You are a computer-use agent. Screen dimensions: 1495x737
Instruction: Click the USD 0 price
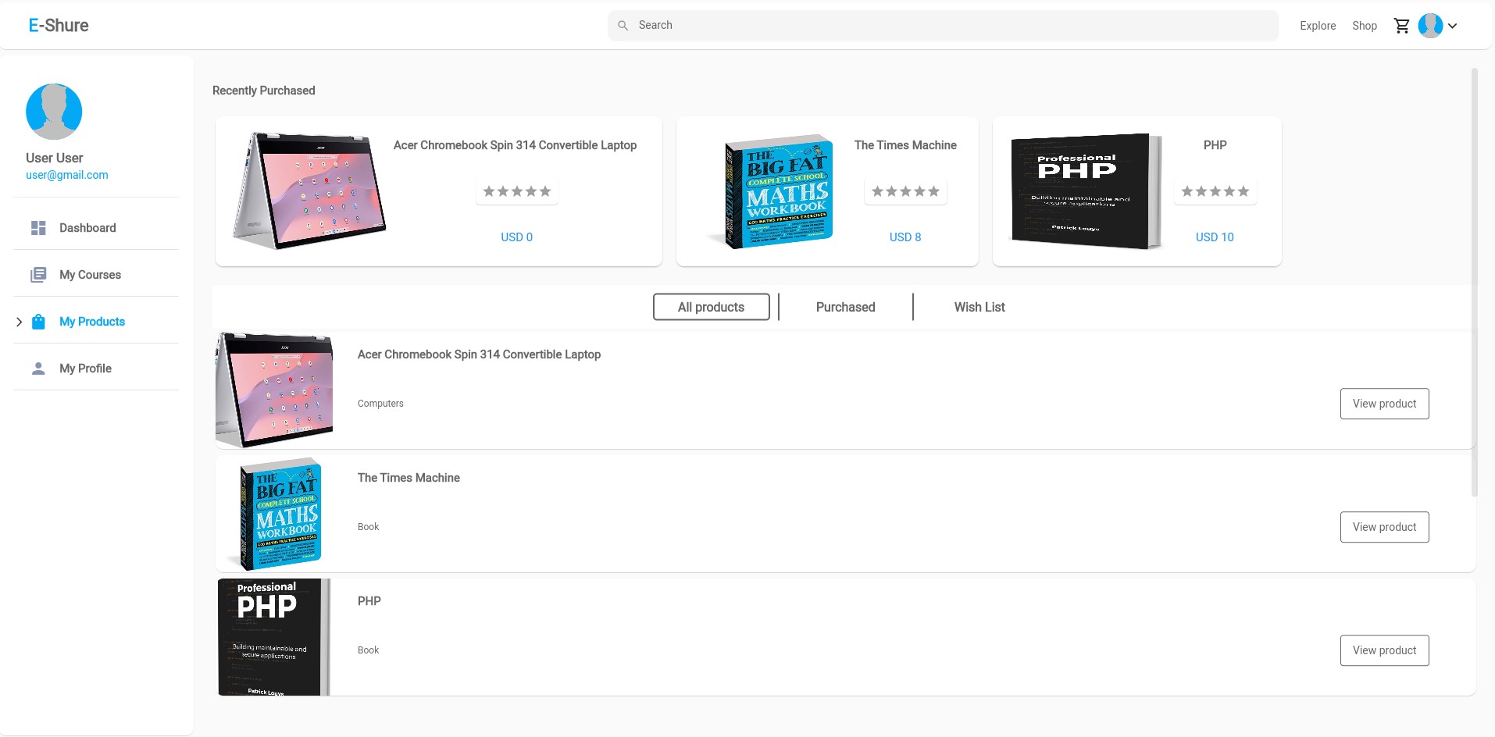click(x=517, y=237)
